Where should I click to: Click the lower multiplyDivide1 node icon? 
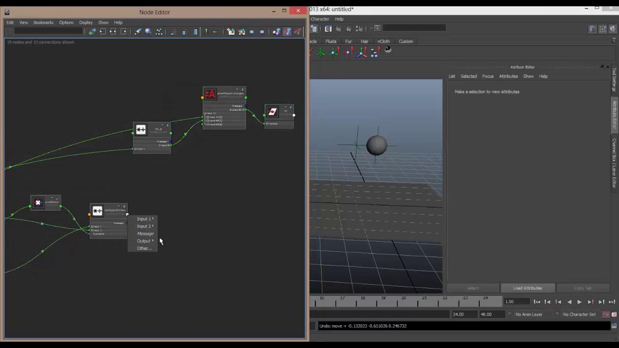97,211
